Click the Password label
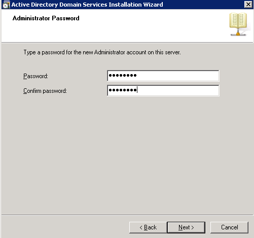 pyautogui.click(x=35, y=76)
